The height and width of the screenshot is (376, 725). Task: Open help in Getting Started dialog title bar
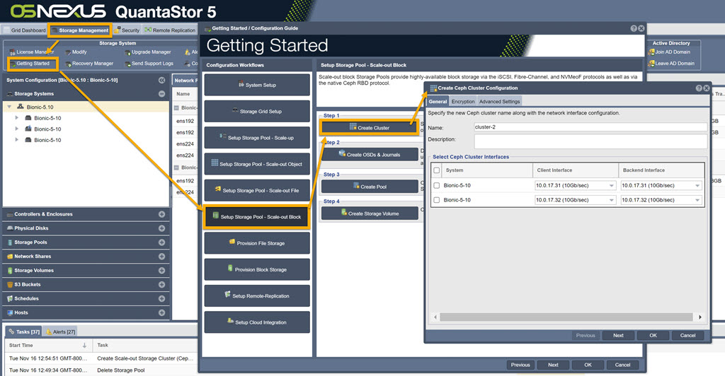coord(634,28)
